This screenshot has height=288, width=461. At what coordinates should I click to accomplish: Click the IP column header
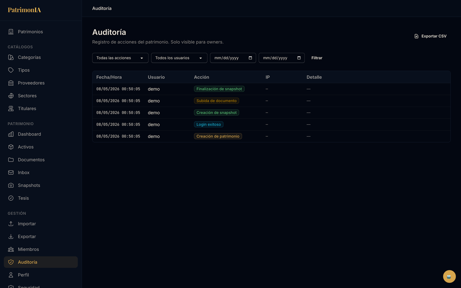[x=268, y=77]
